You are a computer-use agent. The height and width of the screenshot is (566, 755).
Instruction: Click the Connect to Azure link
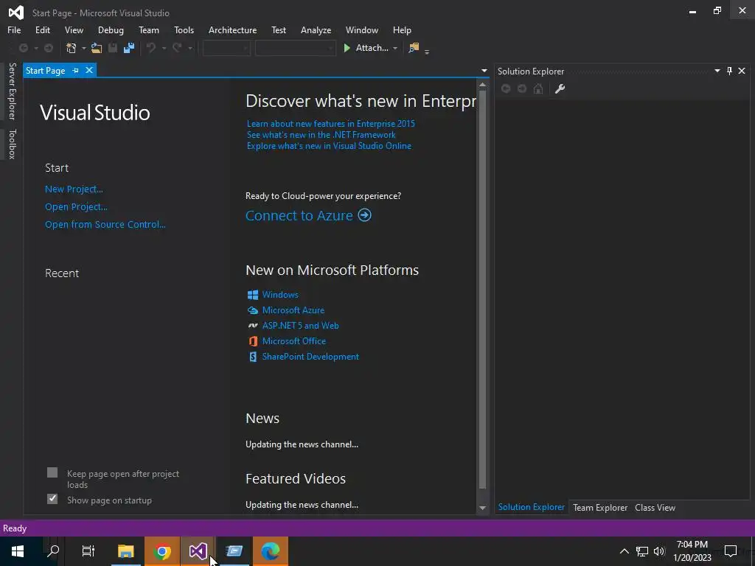tap(299, 215)
